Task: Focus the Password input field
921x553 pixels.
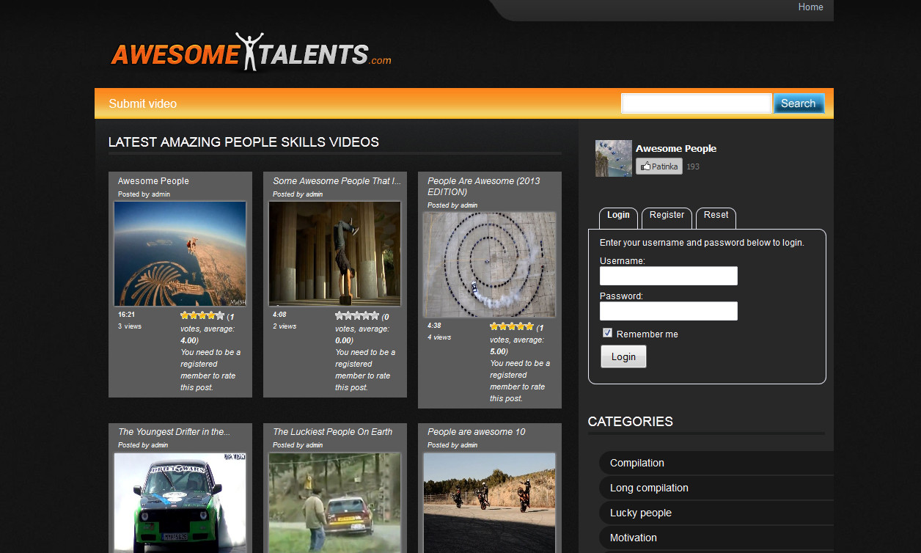Action: point(669,311)
